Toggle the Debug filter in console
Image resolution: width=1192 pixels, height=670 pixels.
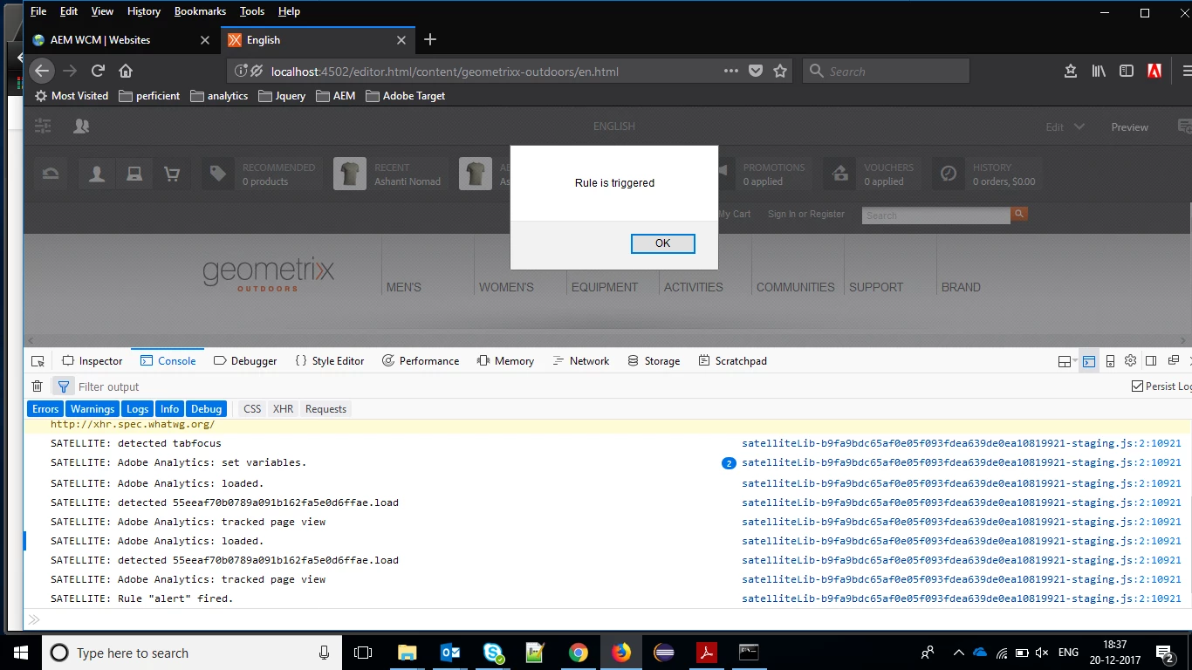tap(207, 408)
